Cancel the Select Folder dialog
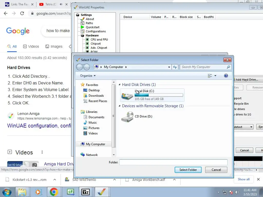This screenshot has height=197, width=263. point(216,170)
